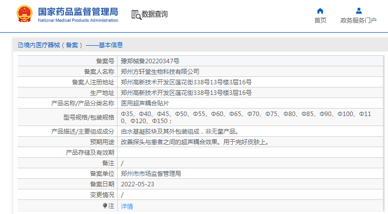Click the slash value in 变更情况 row
This screenshot has width=388, height=214.
click(122, 195)
